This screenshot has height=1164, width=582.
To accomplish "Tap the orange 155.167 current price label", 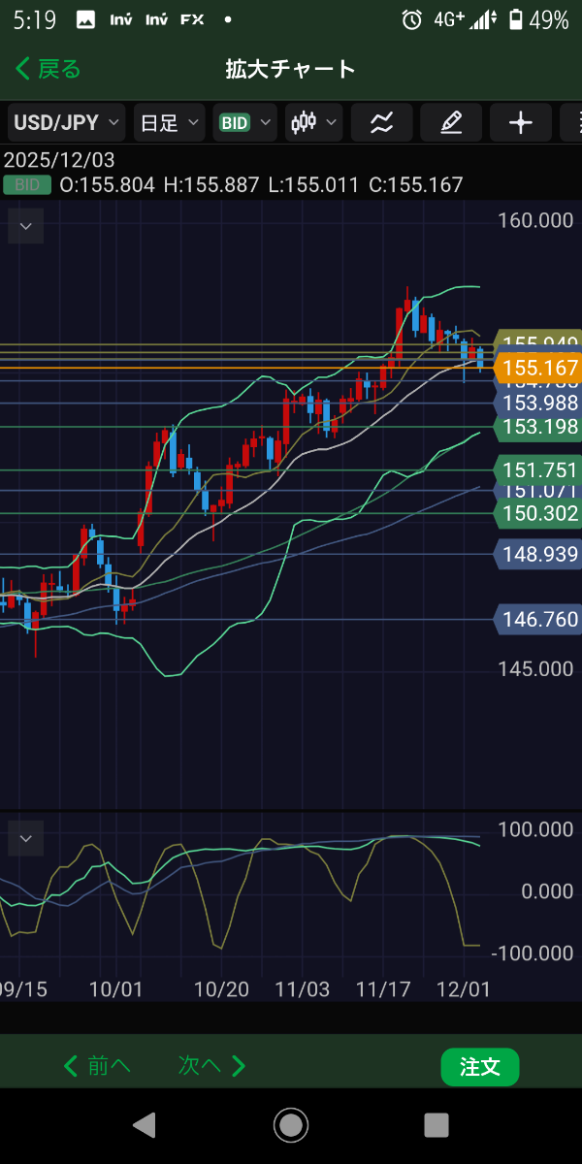I will [537, 369].
